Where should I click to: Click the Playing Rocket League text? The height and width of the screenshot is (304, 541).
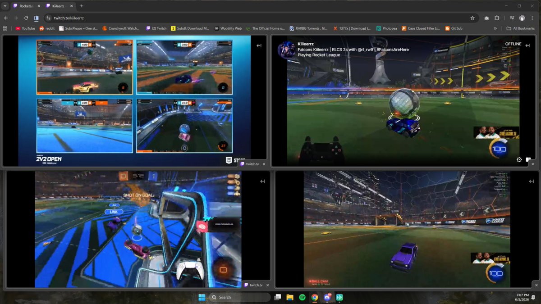click(x=319, y=55)
